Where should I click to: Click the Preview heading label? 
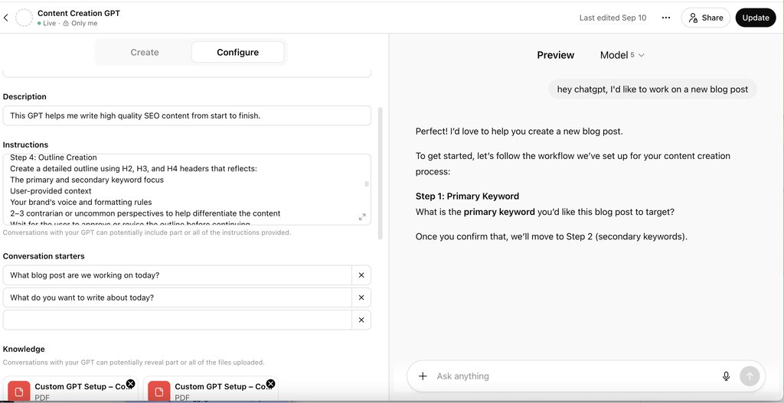click(x=556, y=55)
